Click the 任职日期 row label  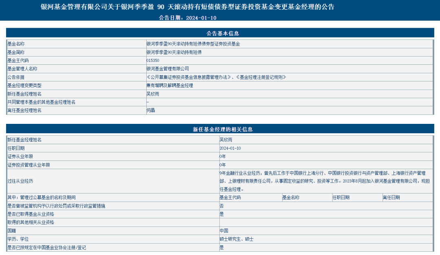click(x=16, y=148)
